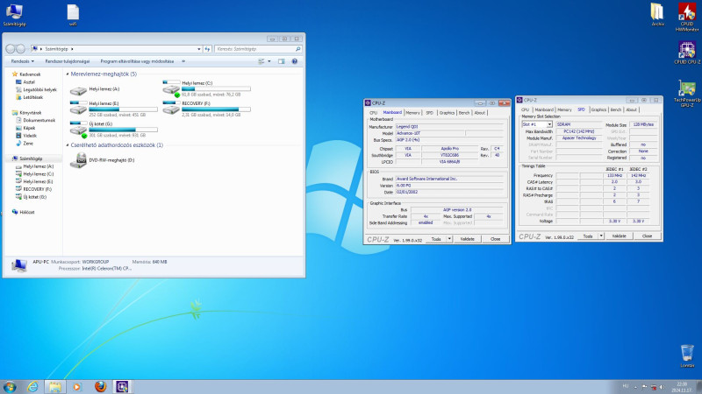Launch Windows Media Player from taskbar
This screenshot has width=702, height=394.
pos(77,387)
